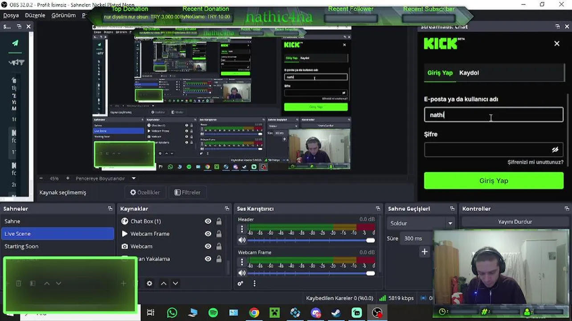Close the left side dock panel
572x321 pixels.
point(29,27)
